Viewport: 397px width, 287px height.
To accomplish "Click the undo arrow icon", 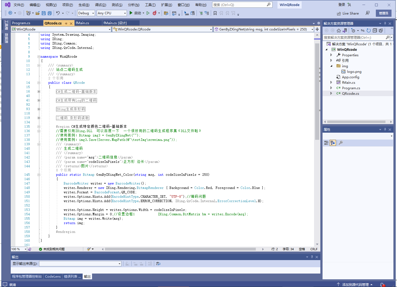I will [x=58, y=13].
